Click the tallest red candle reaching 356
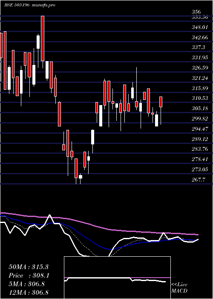 (x=43, y=38)
